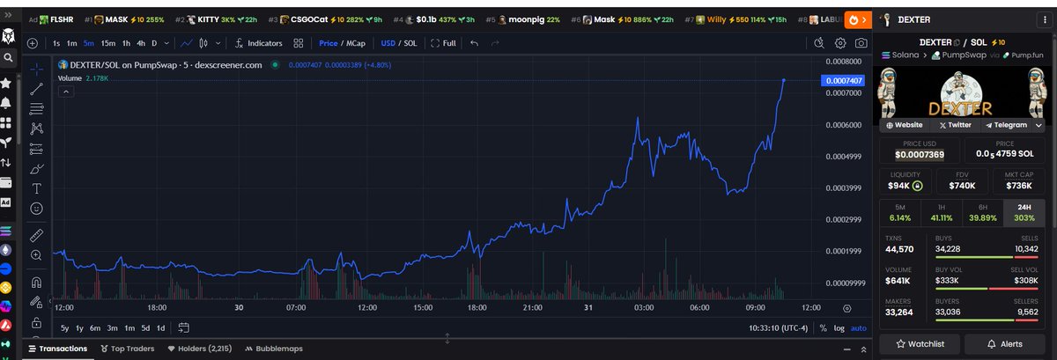Open the DEXTER Twitter link
Viewport: 1057px width, 360px height.
pyautogui.click(x=955, y=125)
